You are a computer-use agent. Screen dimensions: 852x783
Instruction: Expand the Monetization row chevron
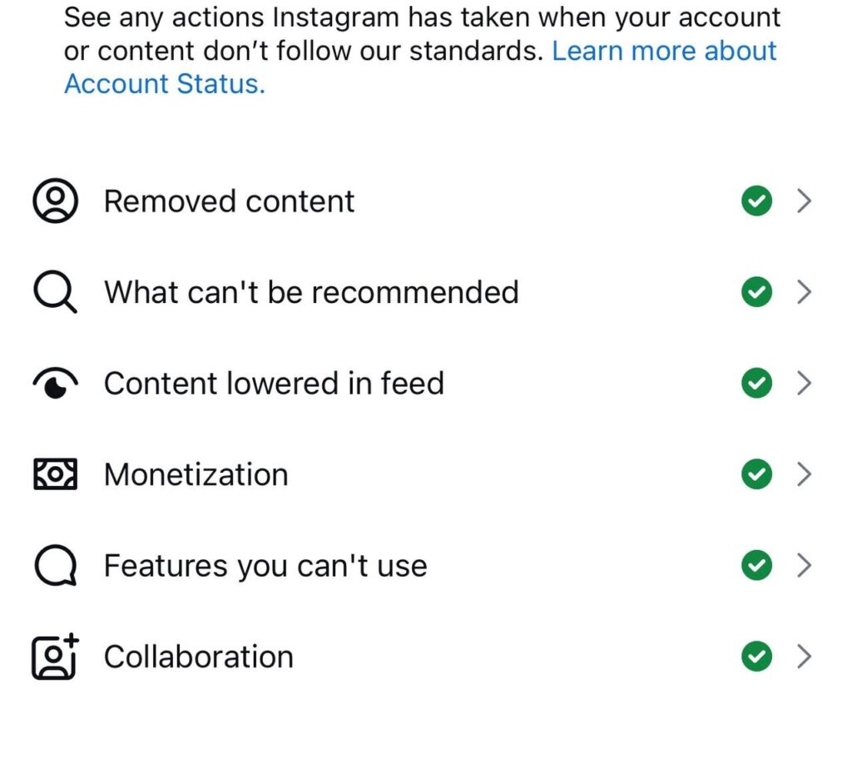tap(805, 474)
